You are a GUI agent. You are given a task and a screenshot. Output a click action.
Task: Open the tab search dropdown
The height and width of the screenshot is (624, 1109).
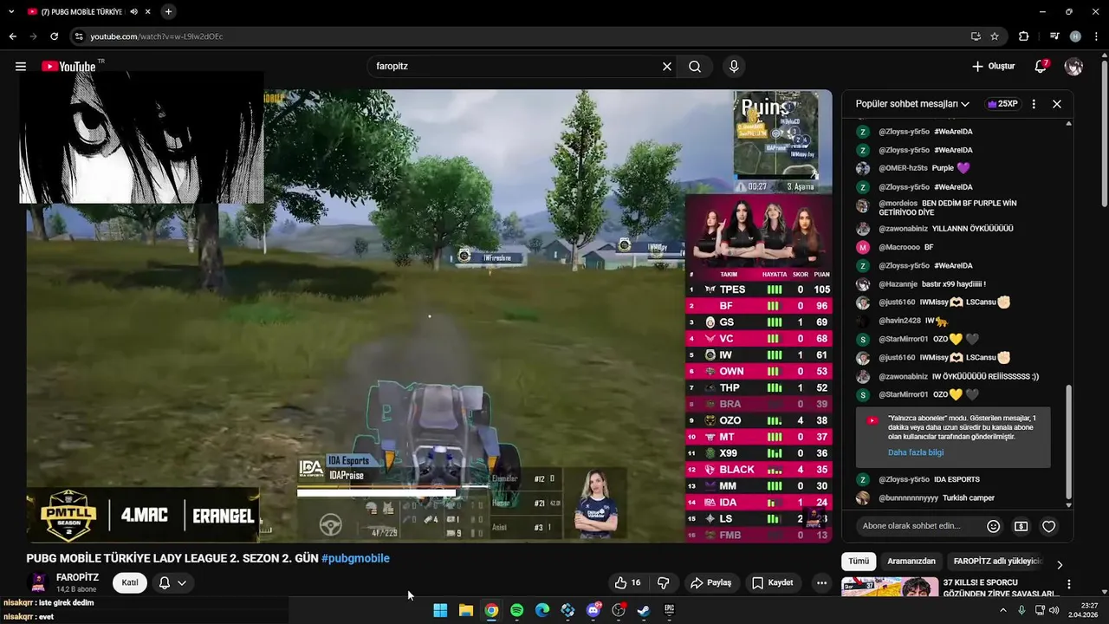click(x=11, y=12)
